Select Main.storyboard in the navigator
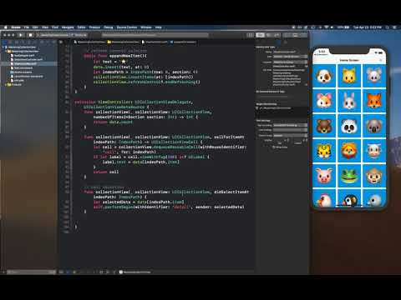 [x=22, y=67]
